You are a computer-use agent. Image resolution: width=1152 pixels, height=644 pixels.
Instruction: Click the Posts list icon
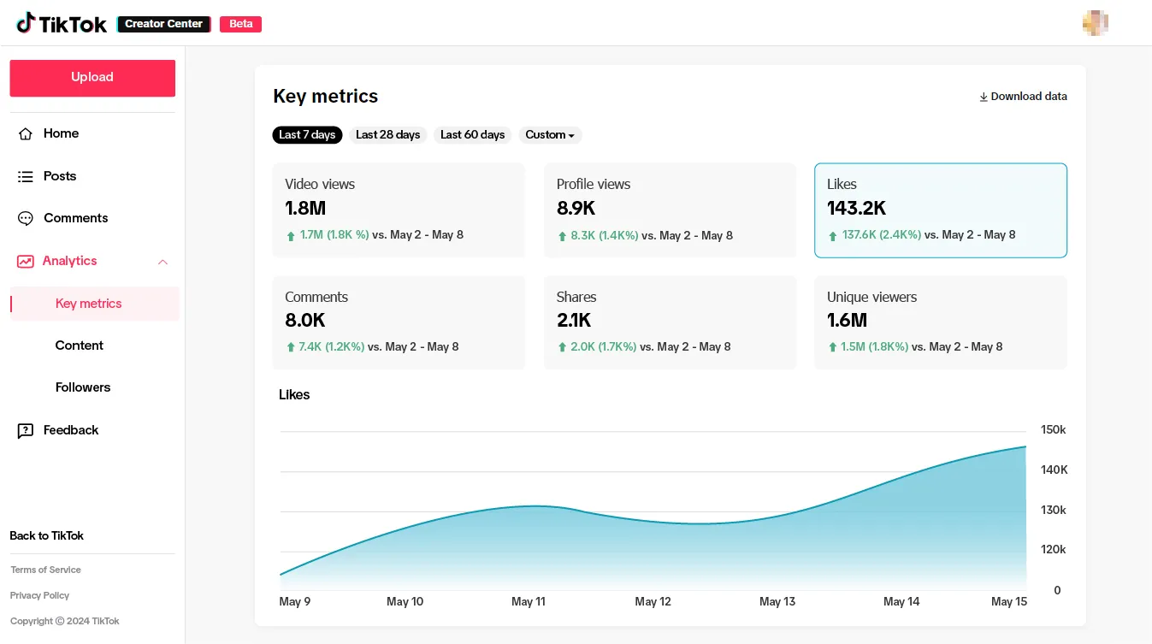26,176
